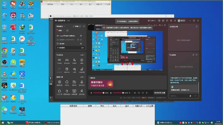
Task: Expand the 常规模式 mode dropdown
Action: point(61,26)
